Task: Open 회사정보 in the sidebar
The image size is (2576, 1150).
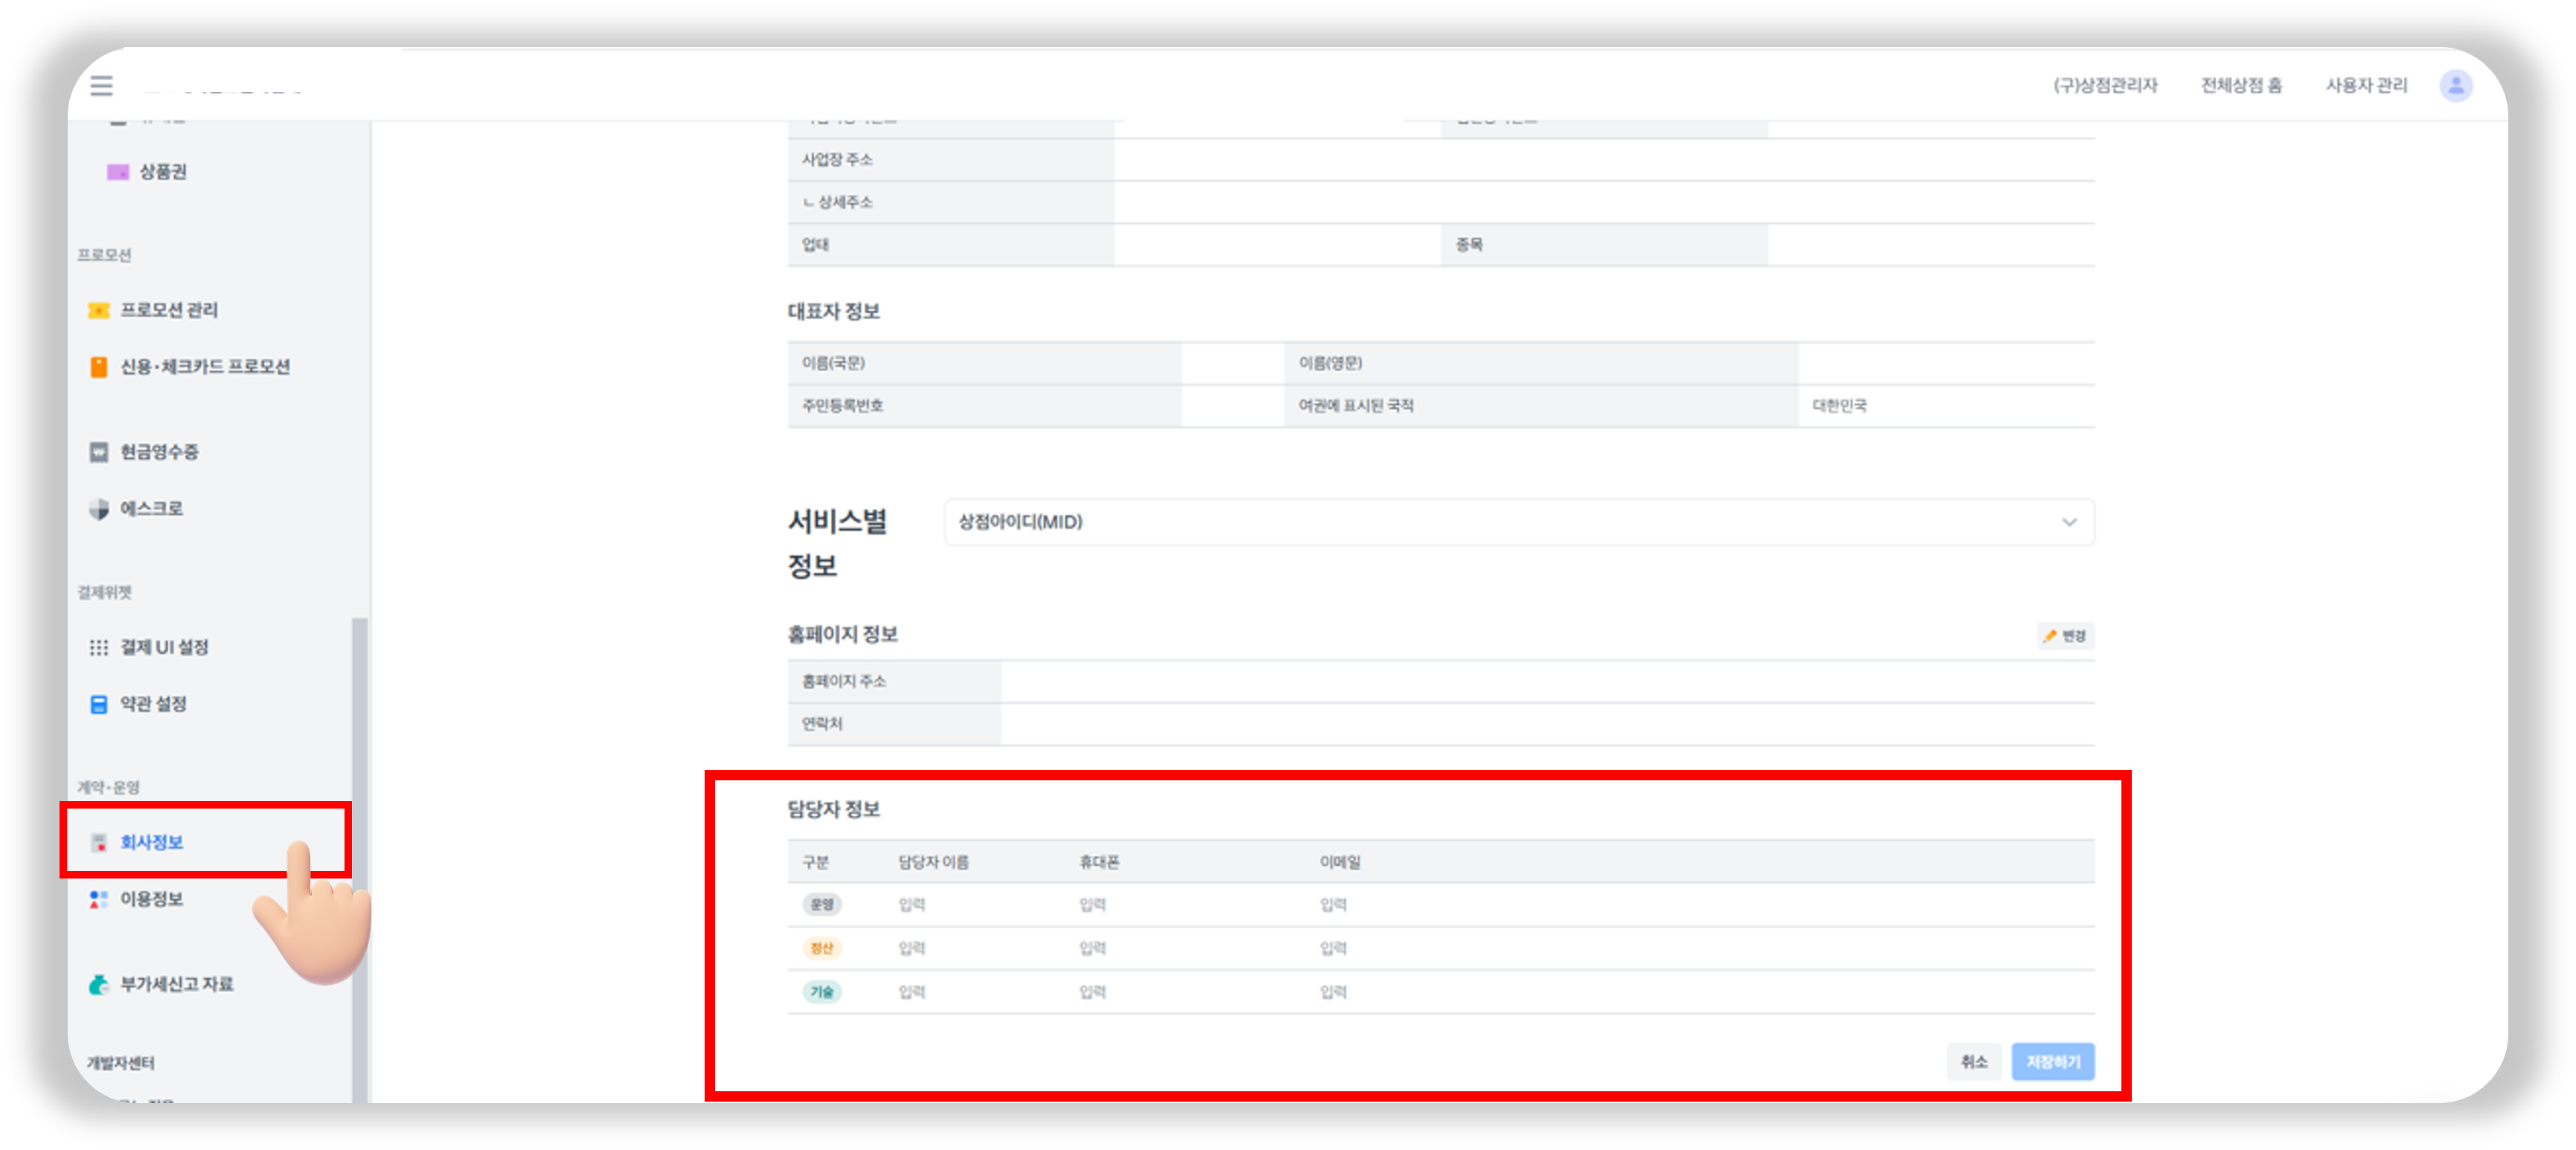Action: 151,842
